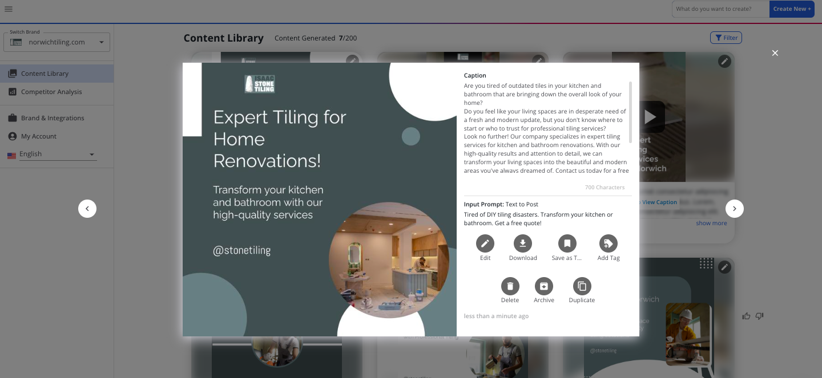Click the Add Tag icon
822x378 pixels.
[608, 243]
